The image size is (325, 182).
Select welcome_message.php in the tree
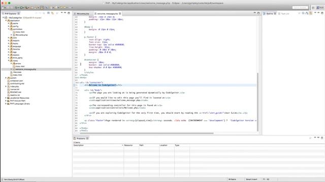click(25, 69)
